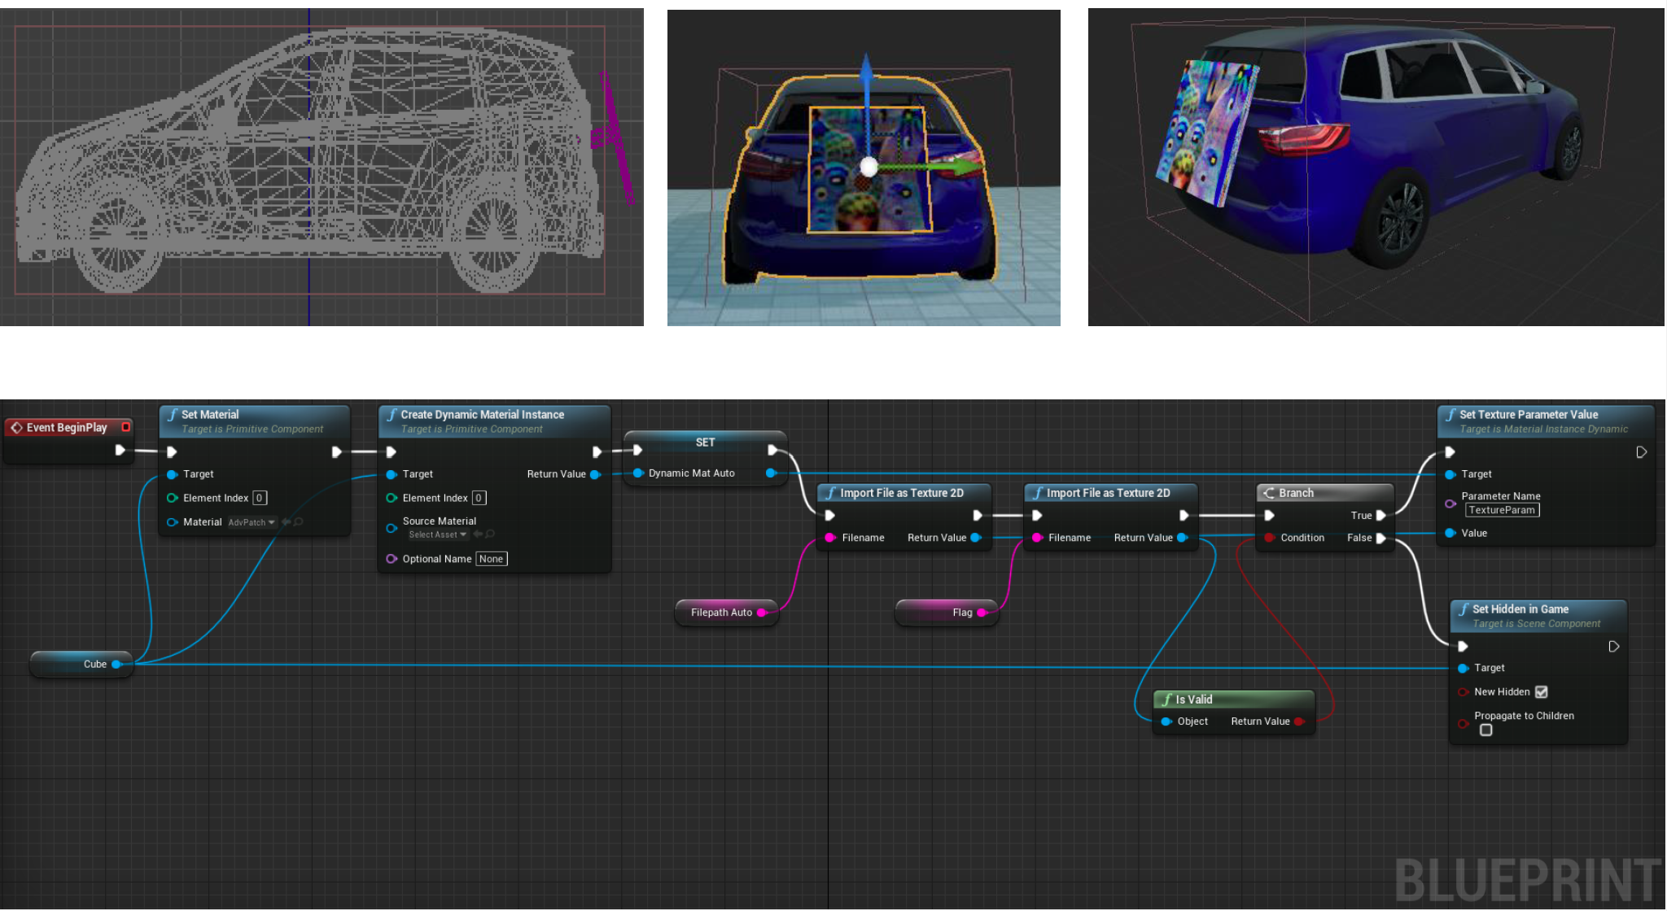Enable the Propagate to Children checkbox
This screenshot has width=1667, height=911.
coord(1485,730)
